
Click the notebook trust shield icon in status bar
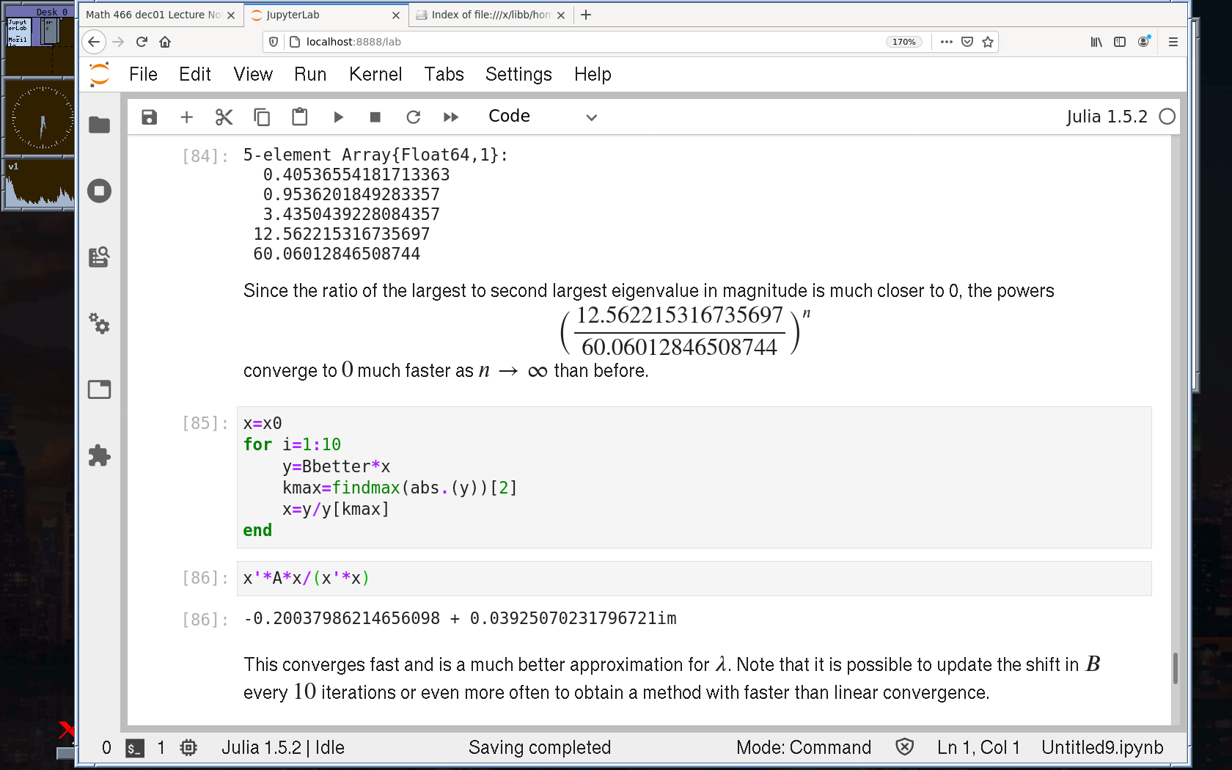pos(905,747)
